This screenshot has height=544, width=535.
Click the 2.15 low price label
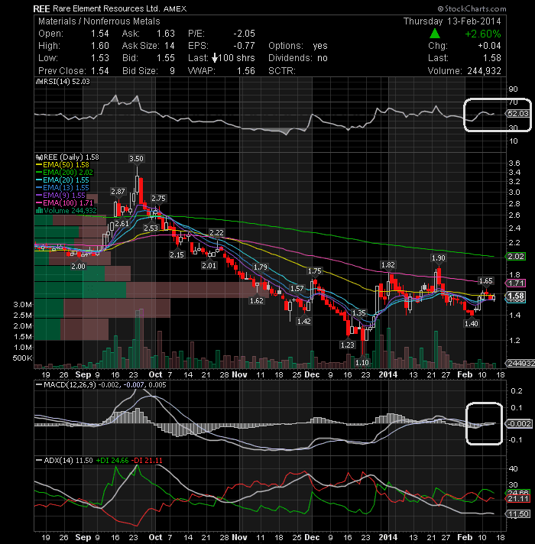click(x=177, y=254)
